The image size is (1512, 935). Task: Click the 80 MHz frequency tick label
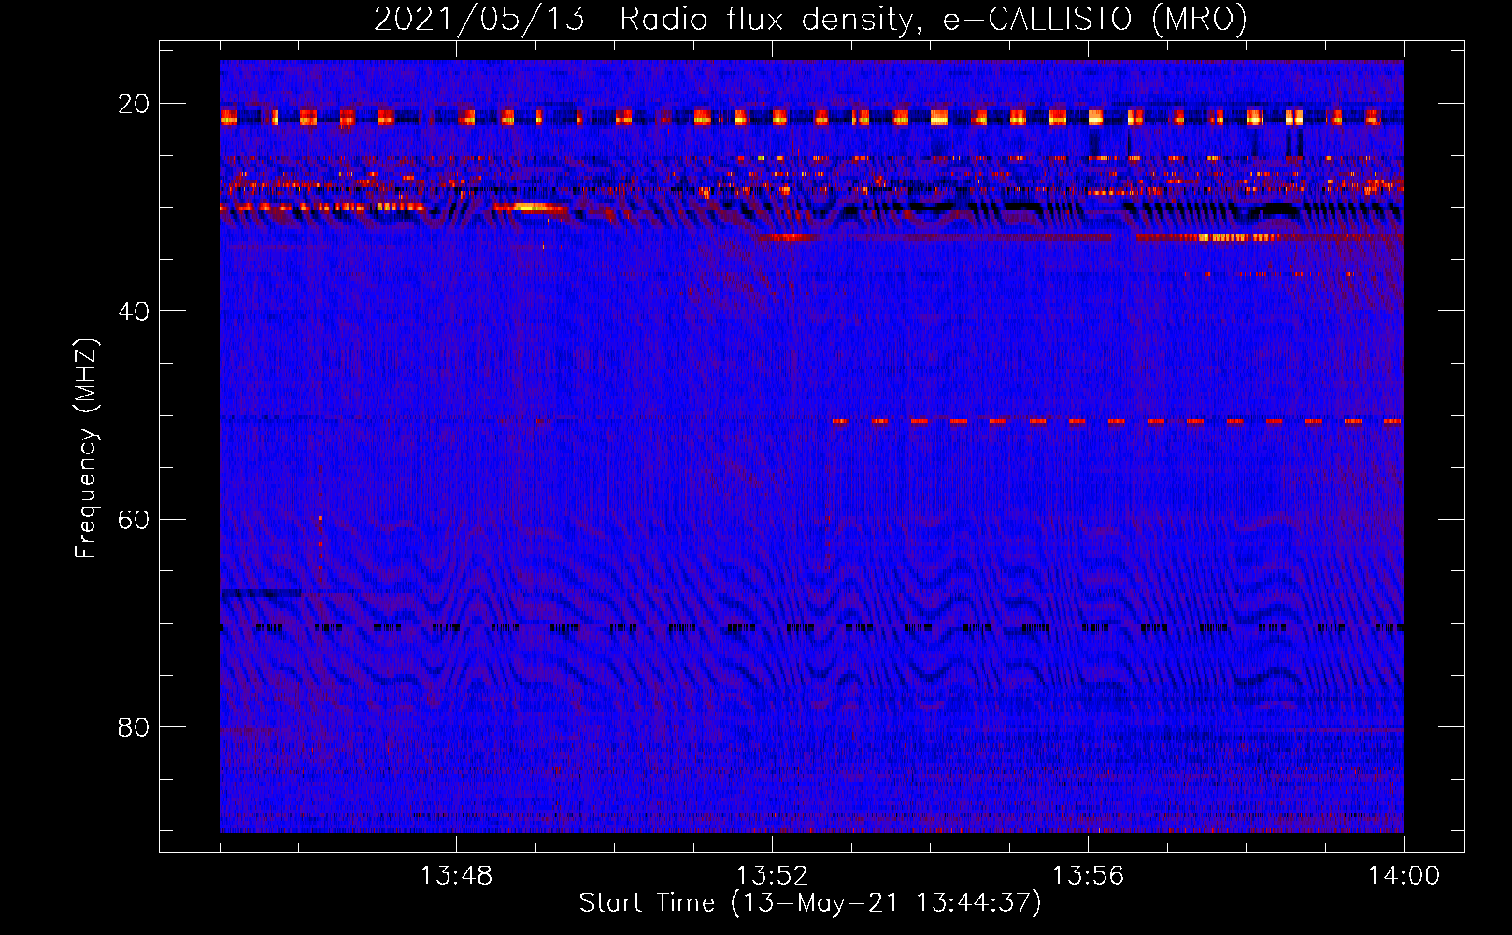click(x=134, y=727)
